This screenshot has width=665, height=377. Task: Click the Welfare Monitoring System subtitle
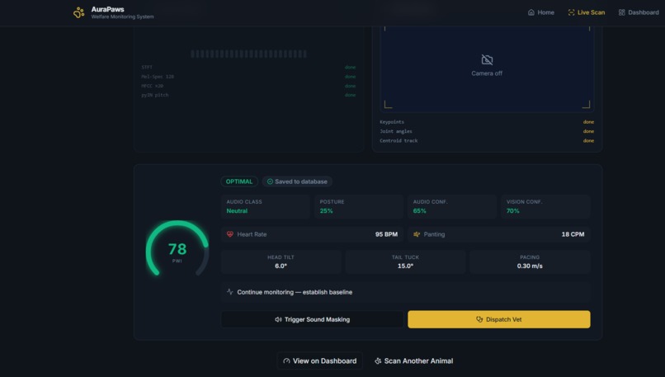123,17
